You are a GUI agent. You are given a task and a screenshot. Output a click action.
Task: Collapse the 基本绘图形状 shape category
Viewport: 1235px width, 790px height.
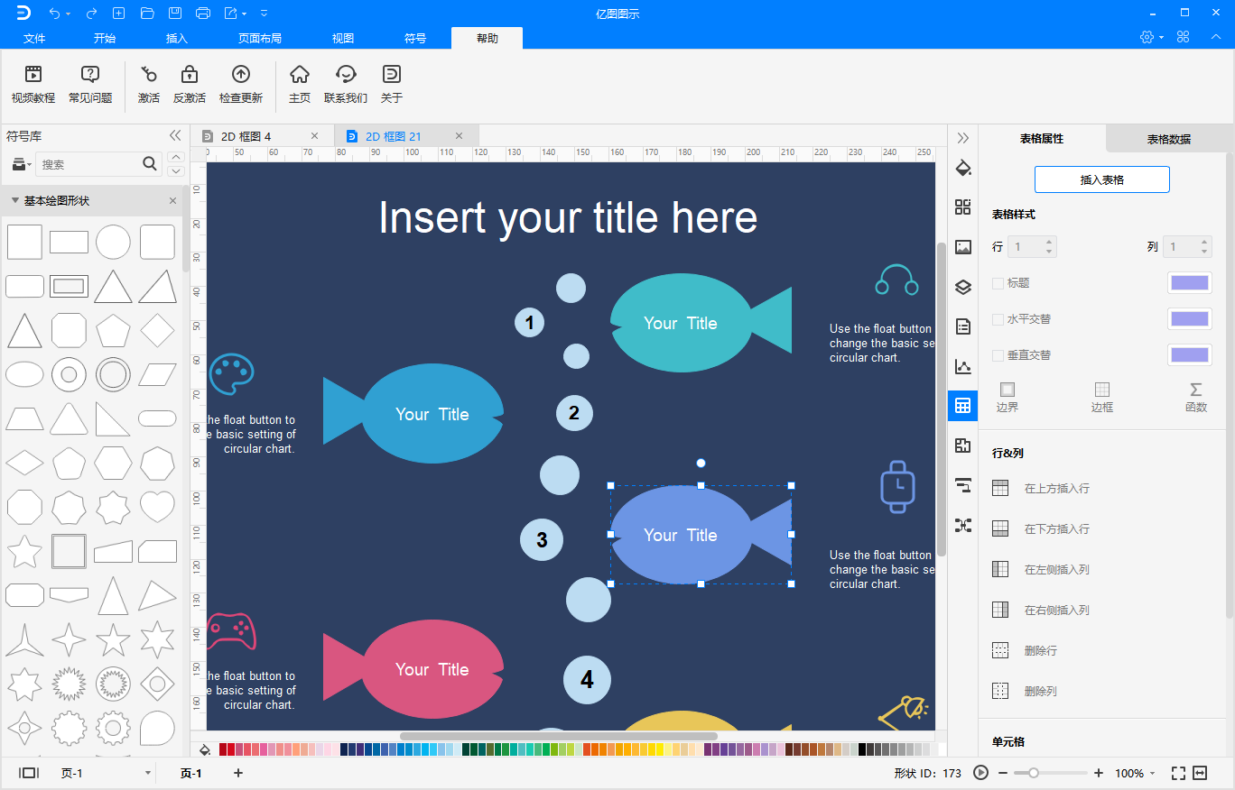(x=15, y=201)
